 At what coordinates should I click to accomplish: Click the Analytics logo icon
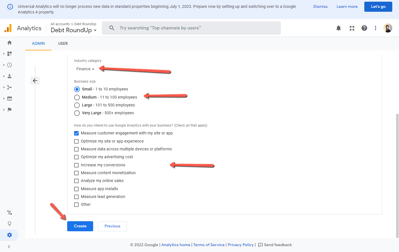(x=8, y=28)
